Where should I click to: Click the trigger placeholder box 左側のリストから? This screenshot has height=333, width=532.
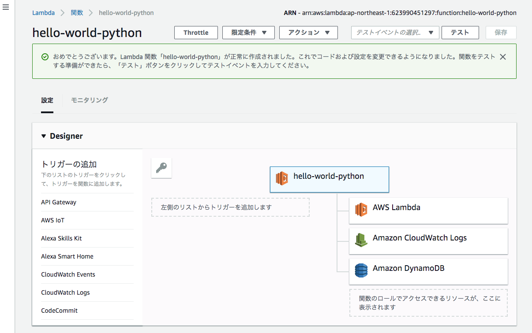point(230,207)
